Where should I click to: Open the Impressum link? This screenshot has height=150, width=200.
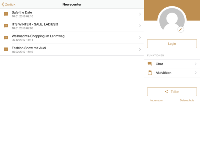(156, 100)
